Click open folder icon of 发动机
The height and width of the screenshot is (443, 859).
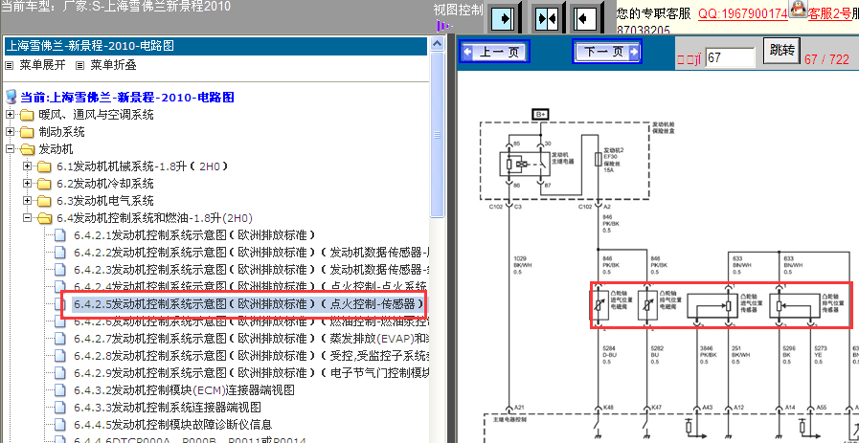click(x=28, y=149)
